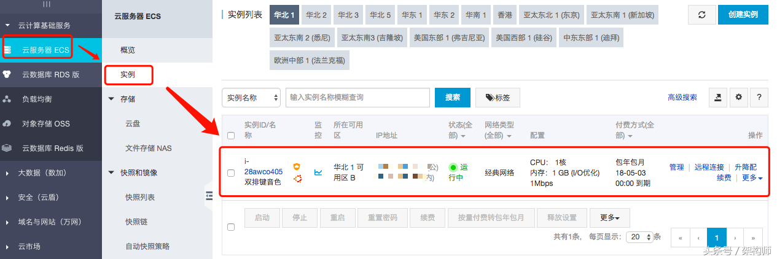The image size is (777, 259).
Task: Click the 创建实例 button
Action: [743, 14]
